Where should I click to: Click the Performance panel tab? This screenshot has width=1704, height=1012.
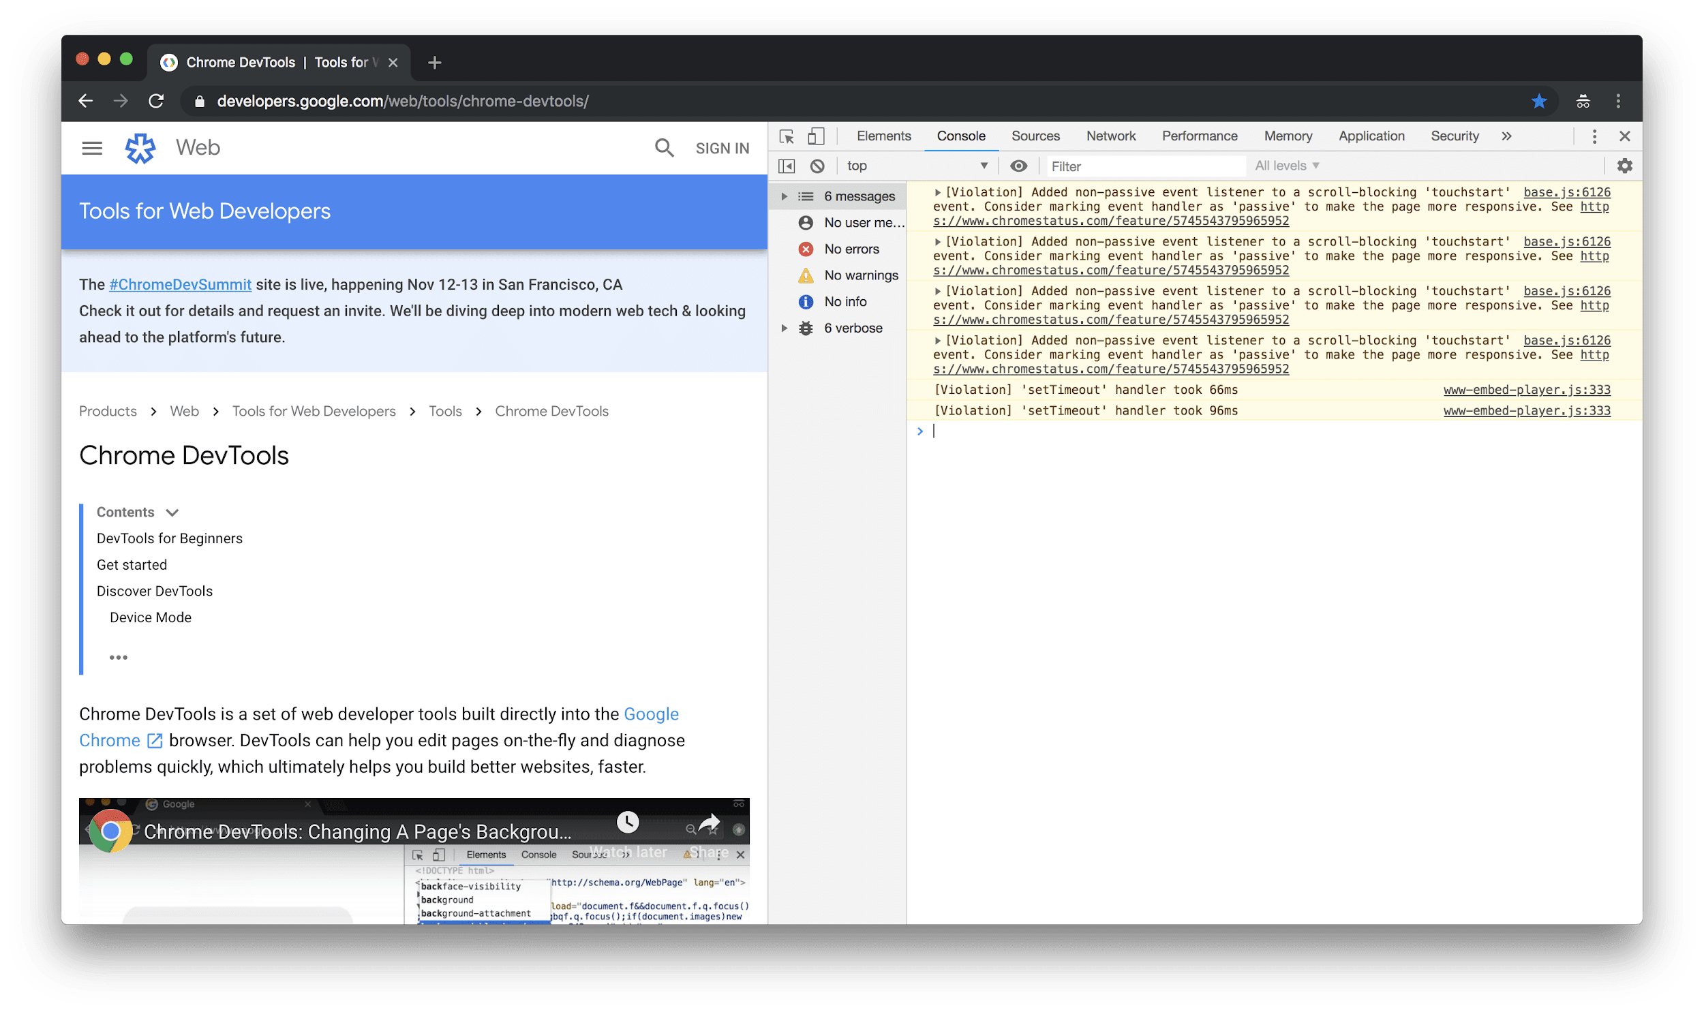[x=1199, y=136]
